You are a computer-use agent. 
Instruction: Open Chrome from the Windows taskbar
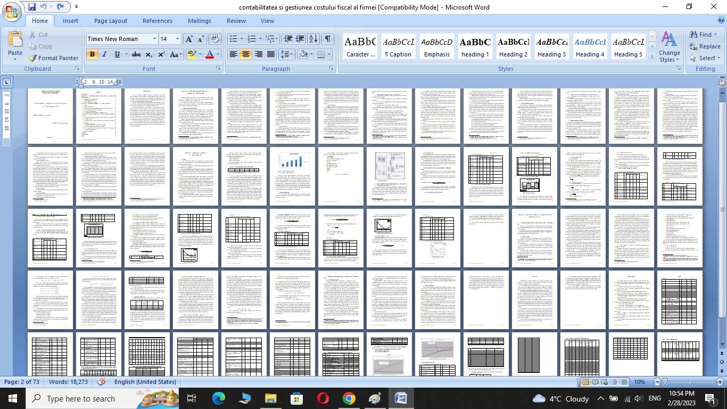click(x=349, y=398)
